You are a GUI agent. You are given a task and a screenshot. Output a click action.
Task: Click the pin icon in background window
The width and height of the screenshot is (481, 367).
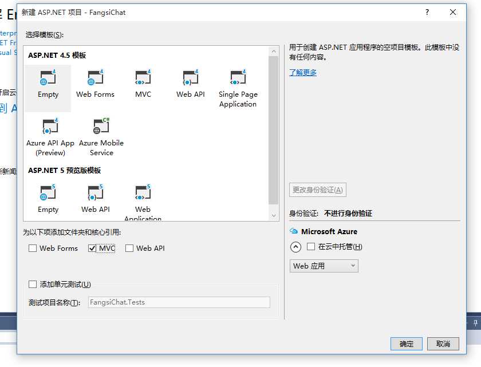pyautogui.click(x=475, y=323)
